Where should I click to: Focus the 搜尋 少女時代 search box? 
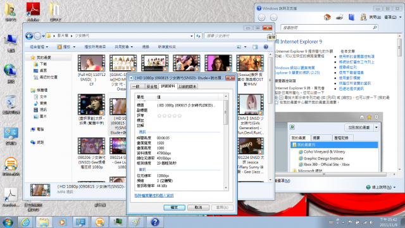pyautogui.click(x=235, y=36)
